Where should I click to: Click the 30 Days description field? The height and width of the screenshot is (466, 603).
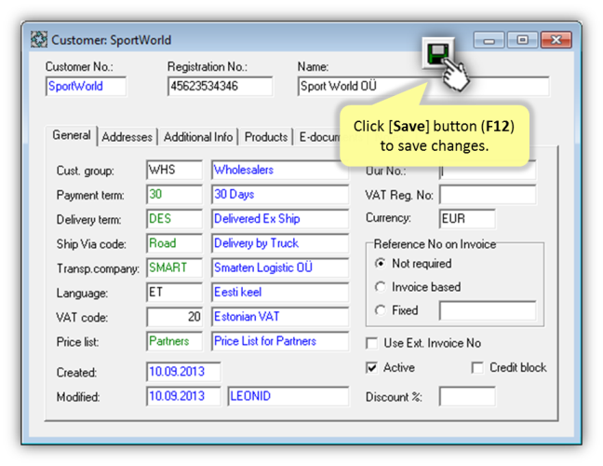pos(280,195)
